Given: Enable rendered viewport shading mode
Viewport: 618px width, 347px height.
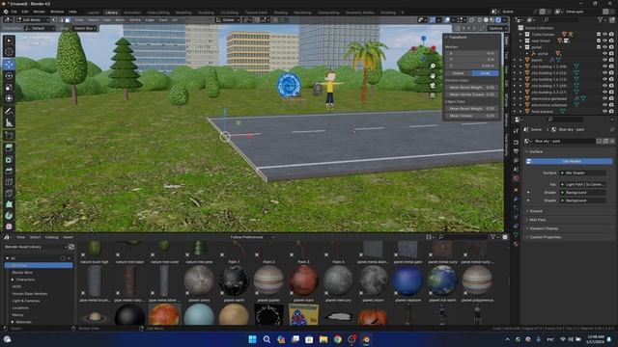Looking at the screenshot, I should 498,19.
